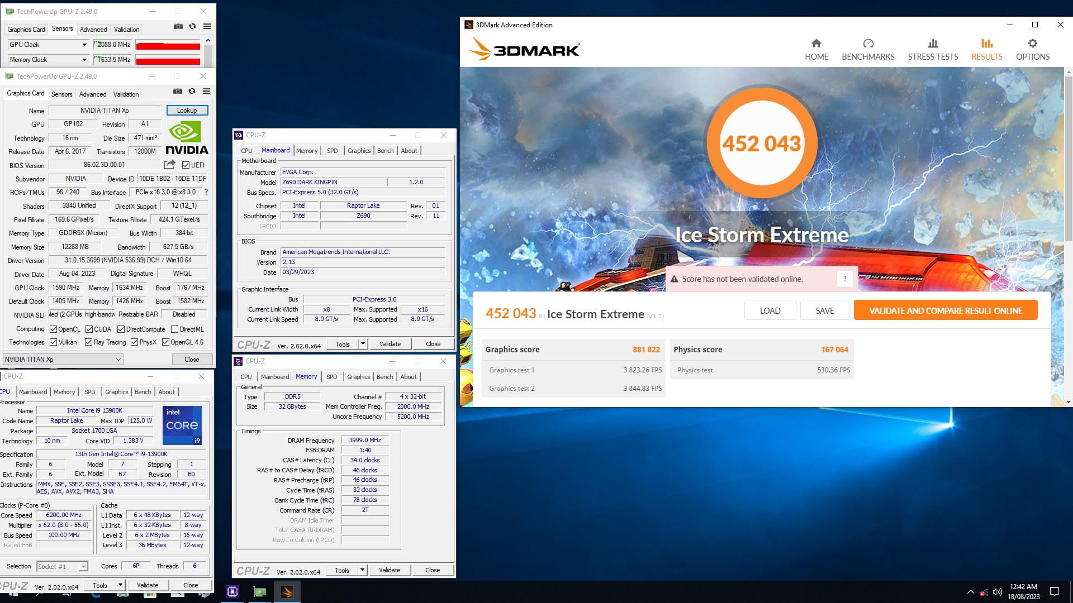Open 3DMark Benchmarks section

(x=868, y=50)
